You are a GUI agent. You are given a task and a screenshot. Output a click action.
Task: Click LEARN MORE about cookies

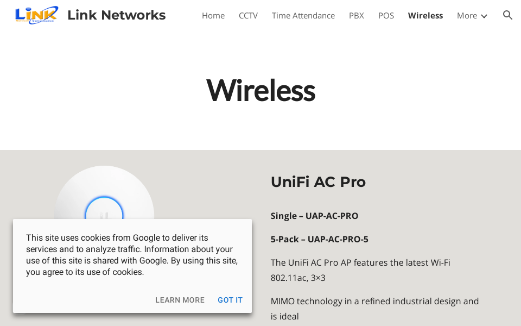click(180, 300)
